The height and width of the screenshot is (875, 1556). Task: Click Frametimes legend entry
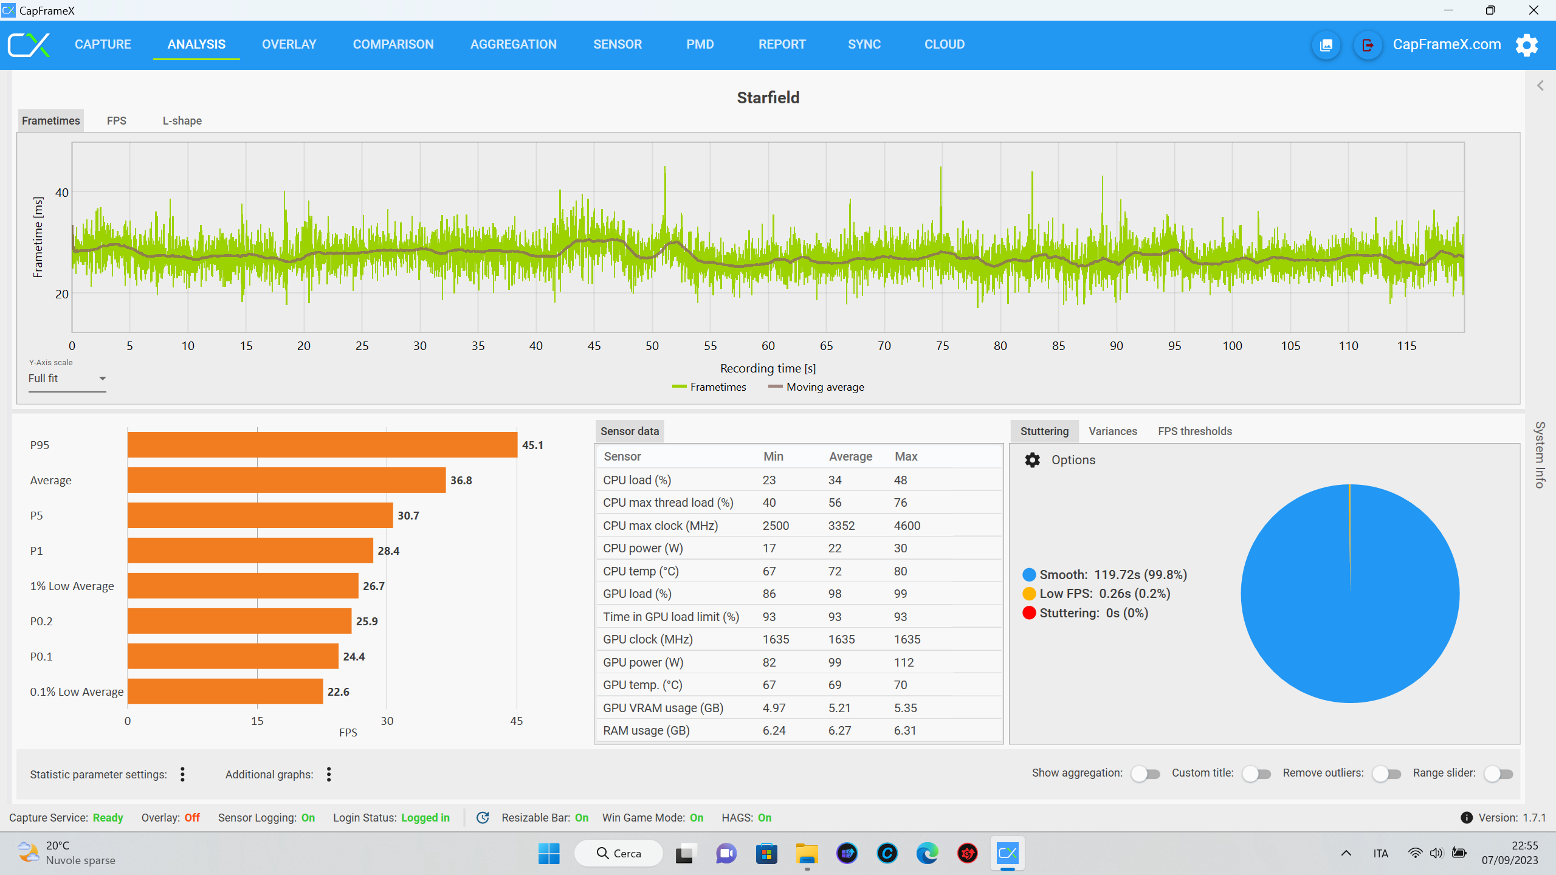(x=709, y=387)
